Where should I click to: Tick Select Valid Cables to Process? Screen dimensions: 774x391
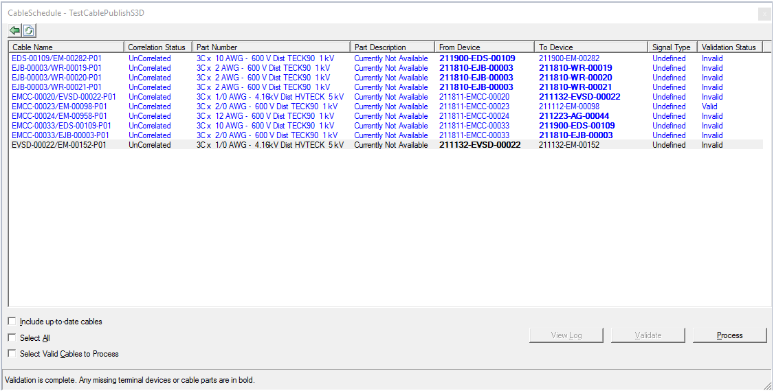(x=12, y=354)
